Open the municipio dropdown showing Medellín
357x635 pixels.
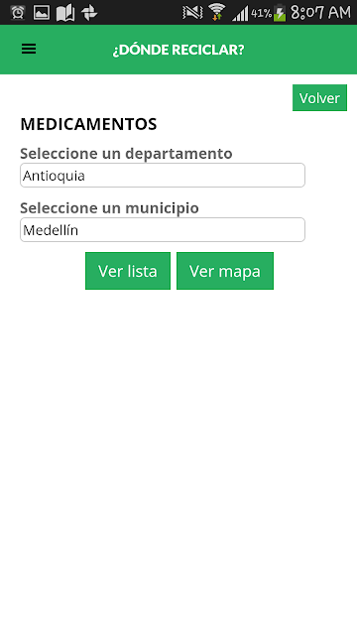163,230
